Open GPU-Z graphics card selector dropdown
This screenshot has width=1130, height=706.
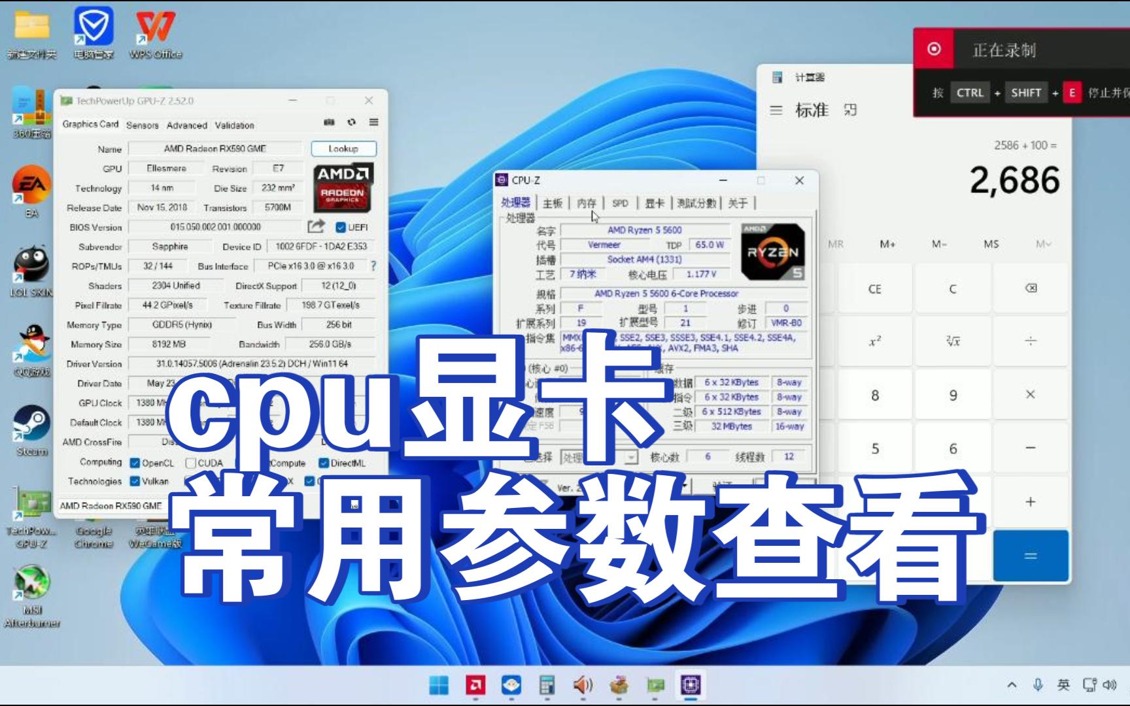coord(209,506)
